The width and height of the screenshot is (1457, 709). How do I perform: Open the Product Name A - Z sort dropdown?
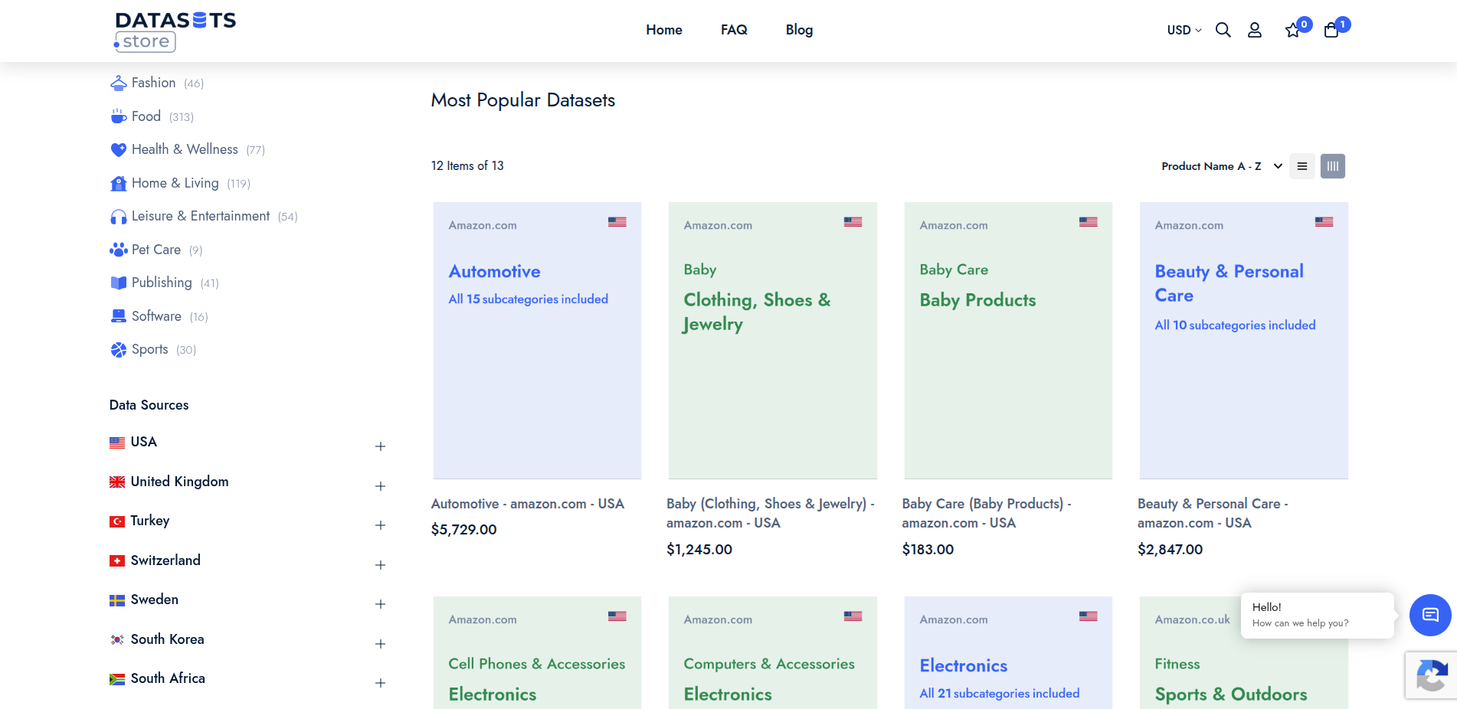(1222, 166)
